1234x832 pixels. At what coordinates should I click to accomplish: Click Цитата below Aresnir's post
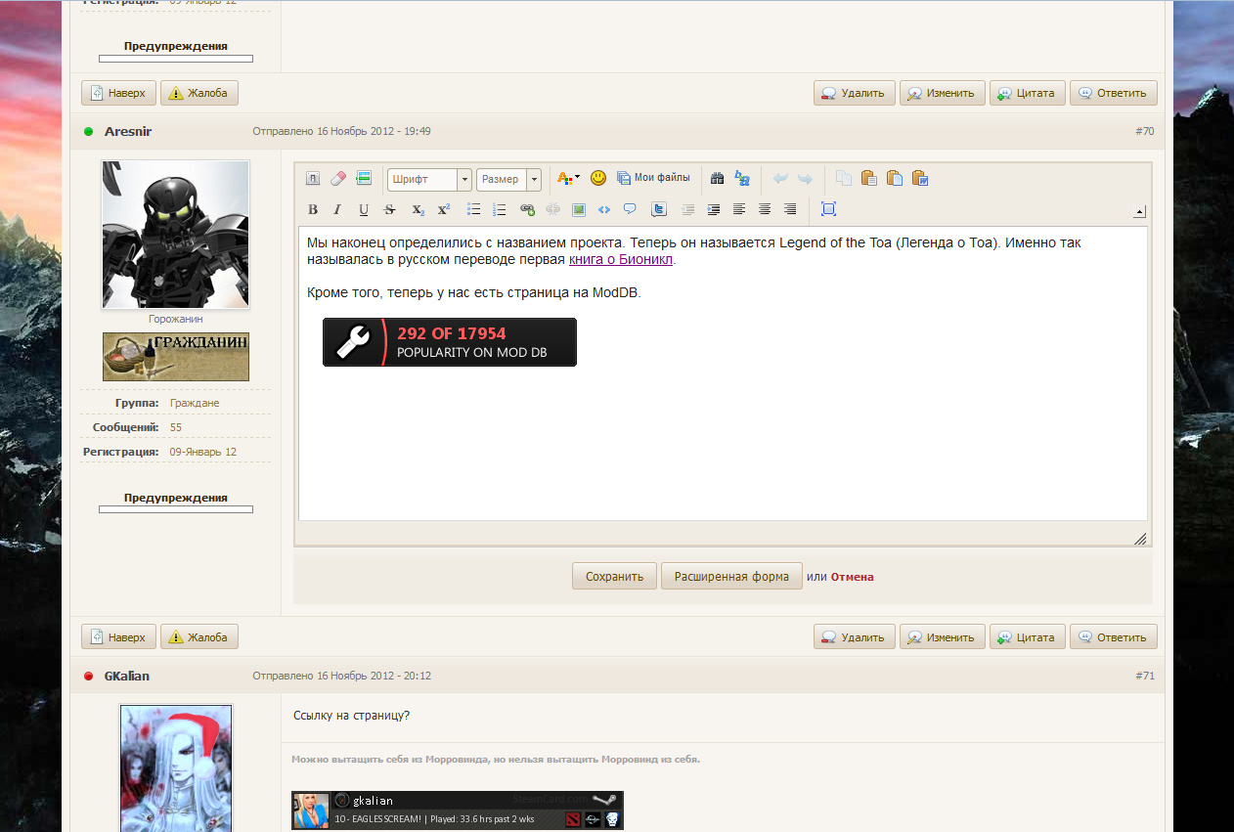[1028, 637]
